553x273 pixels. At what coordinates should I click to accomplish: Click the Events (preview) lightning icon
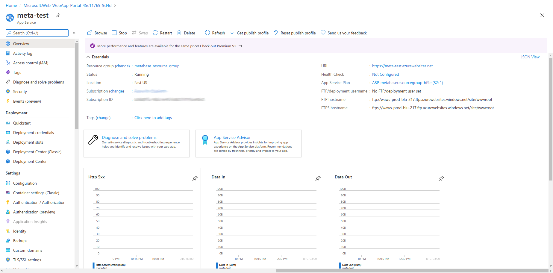pyautogui.click(x=8, y=101)
